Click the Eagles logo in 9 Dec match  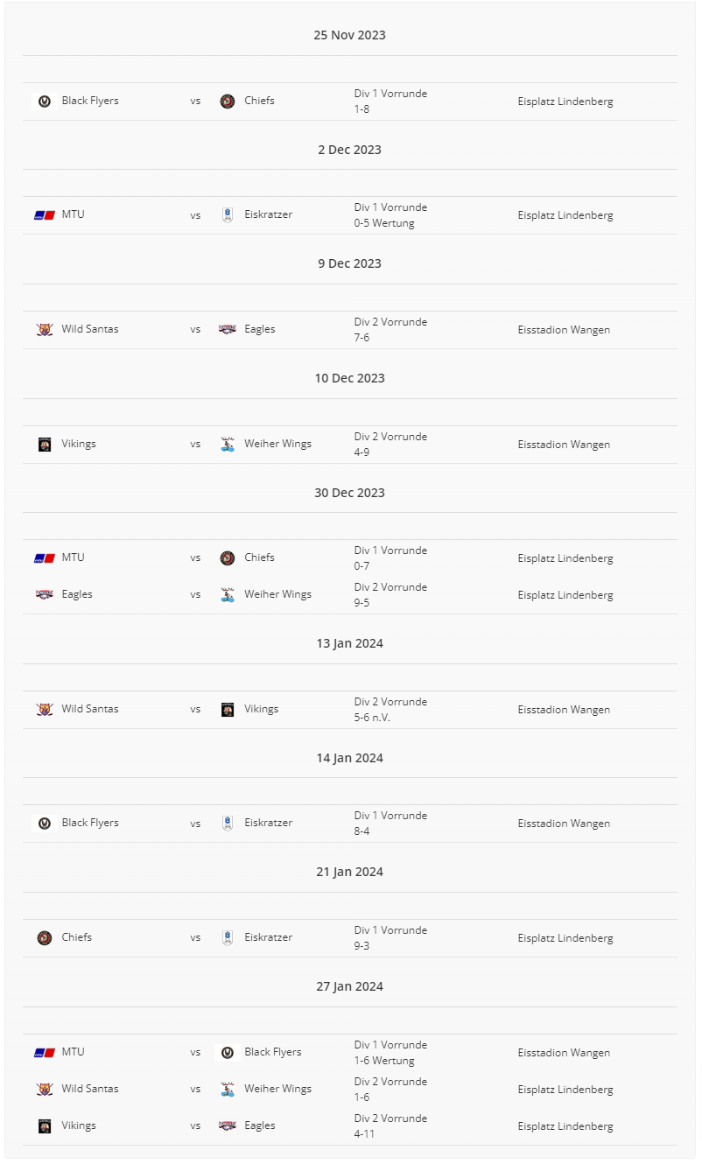click(x=228, y=330)
